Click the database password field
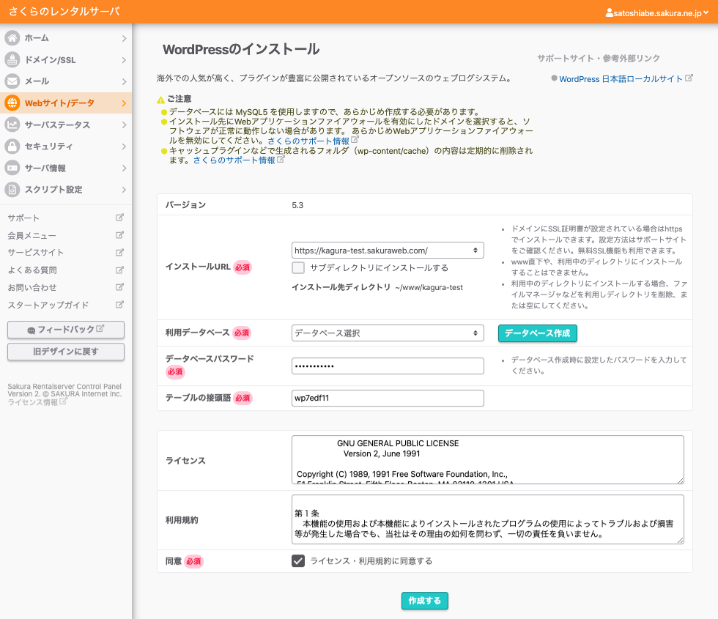Screen dimensions: 718x619 [x=388, y=366]
